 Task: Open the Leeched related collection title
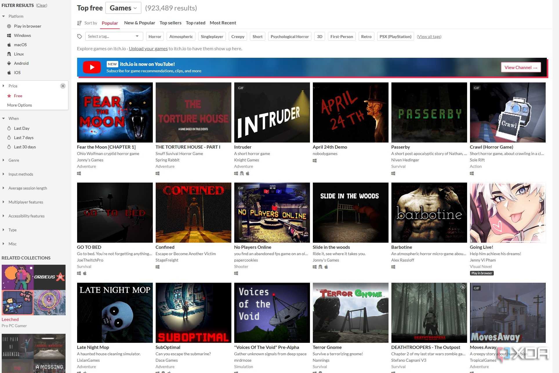(10, 319)
